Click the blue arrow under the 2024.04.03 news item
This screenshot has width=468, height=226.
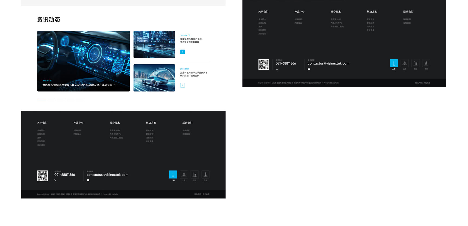coord(183,52)
